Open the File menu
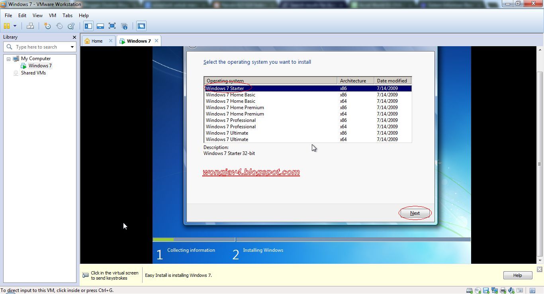Image resolution: width=544 pixels, height=294 pixels. tap(8, 16)
